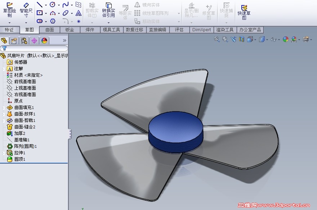Open the FeatureManager design tree tab
The width and height of the screenshot is (317, 210).
4,41
